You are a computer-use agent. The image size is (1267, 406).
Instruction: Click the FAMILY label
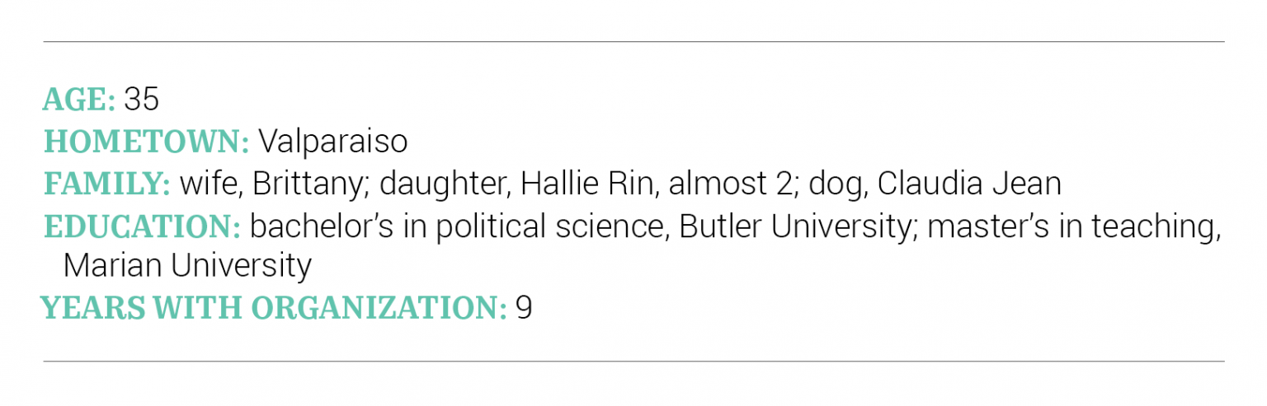click(107, 184)
